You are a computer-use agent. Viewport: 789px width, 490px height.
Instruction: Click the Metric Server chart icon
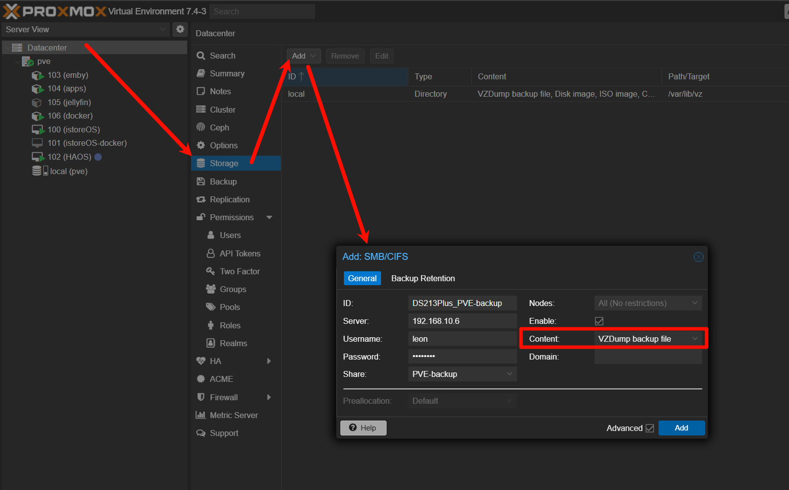[x=201, y=415]
